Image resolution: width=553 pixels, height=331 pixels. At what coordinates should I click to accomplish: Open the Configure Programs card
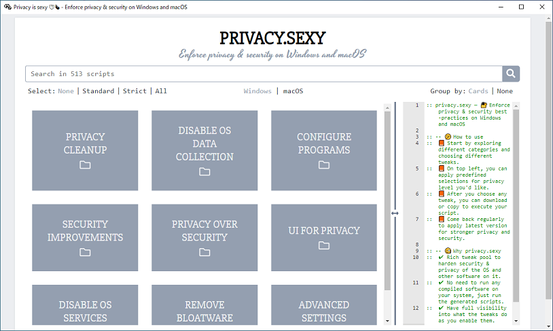pyautogui.click(x=324, y=150)
